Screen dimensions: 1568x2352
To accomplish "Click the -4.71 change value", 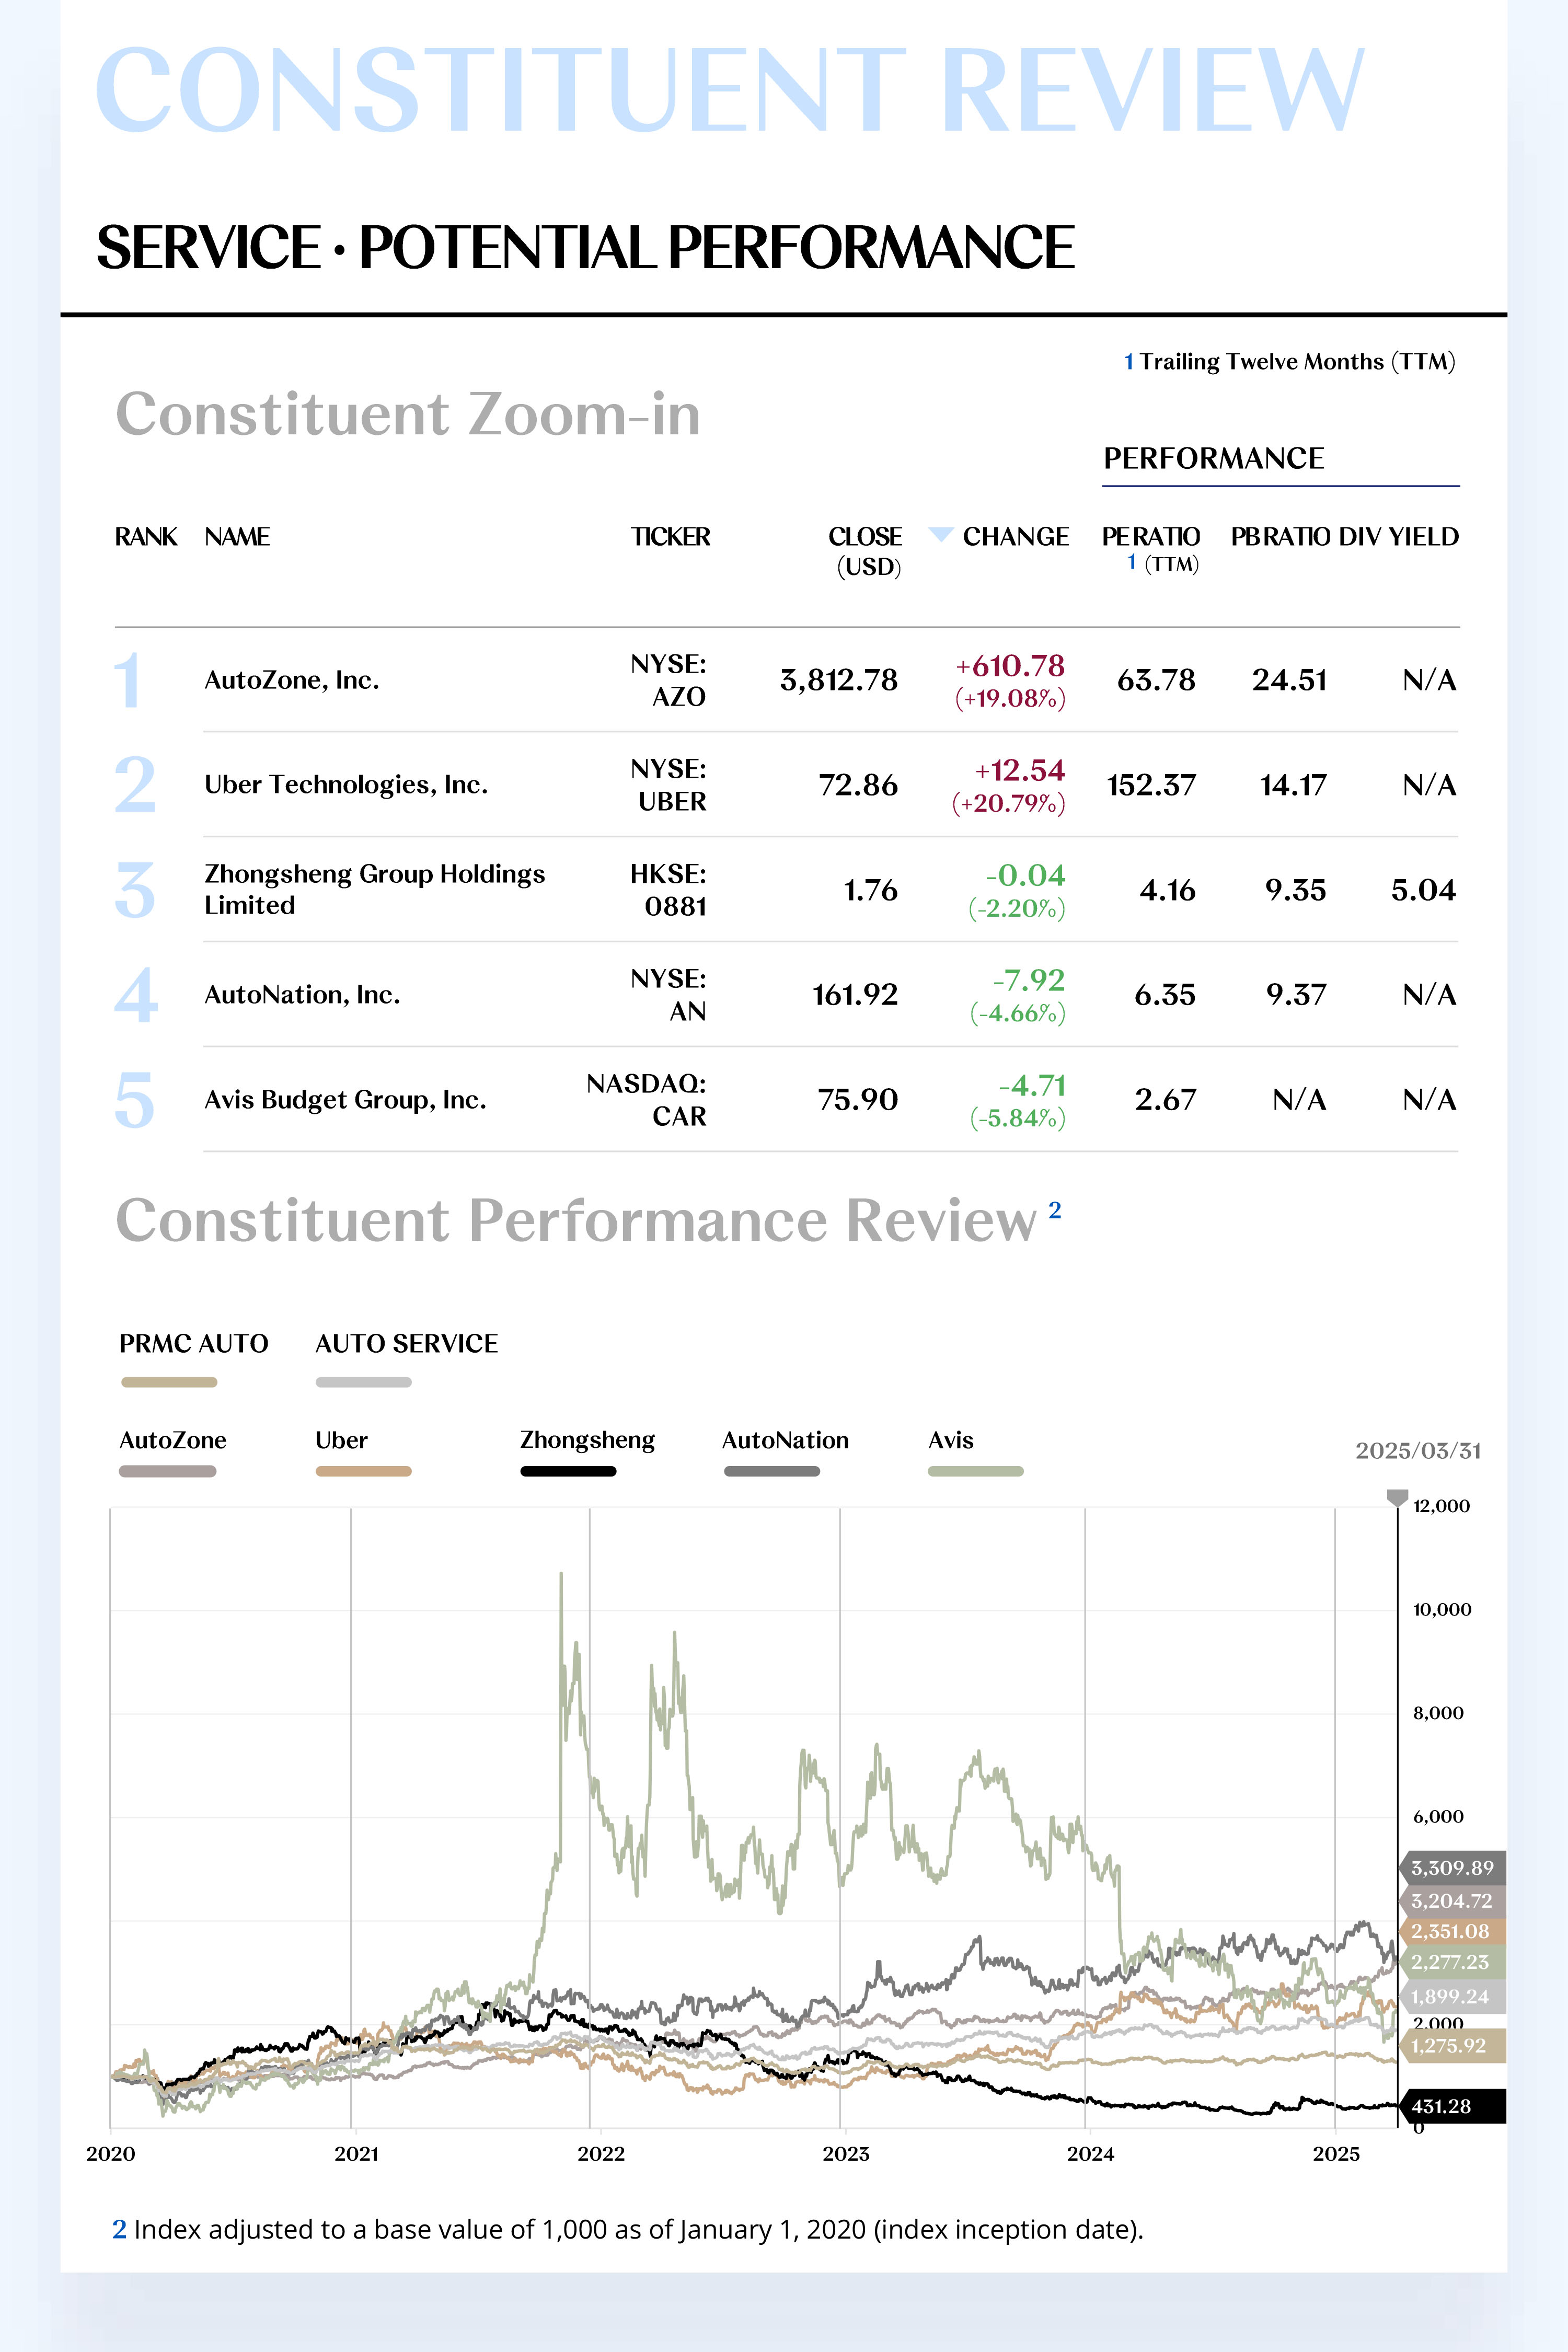I will [1032, 1085].
